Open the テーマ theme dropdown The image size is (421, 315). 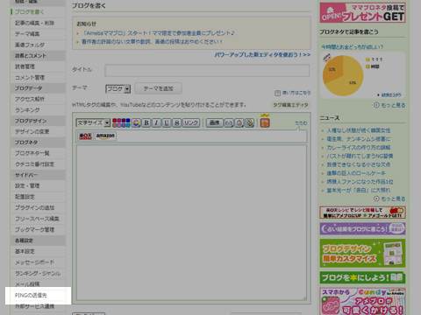118,88
